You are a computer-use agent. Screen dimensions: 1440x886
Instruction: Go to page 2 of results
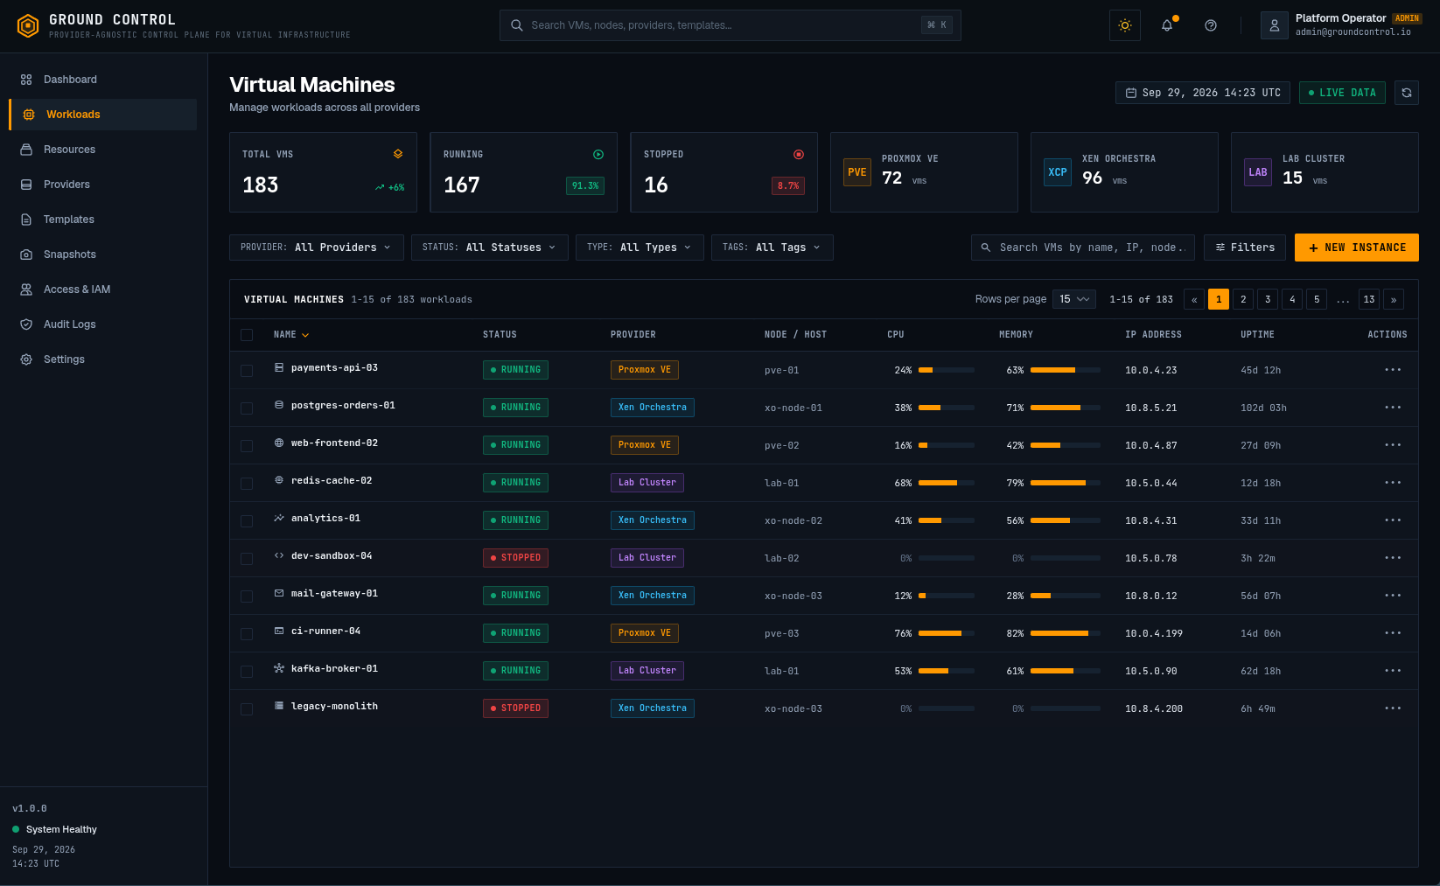click(x=1243, y=299)
